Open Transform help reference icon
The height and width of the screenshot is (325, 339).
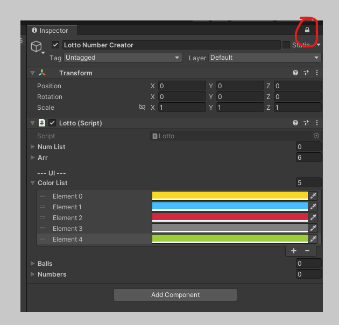click(x=295, y=73)
